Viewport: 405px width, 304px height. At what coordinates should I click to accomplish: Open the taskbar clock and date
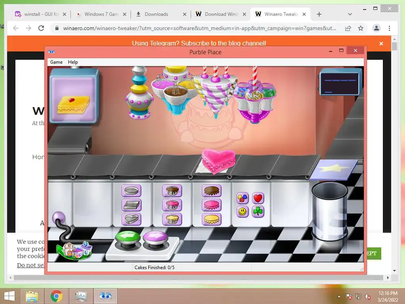click(x=388, y=296)
